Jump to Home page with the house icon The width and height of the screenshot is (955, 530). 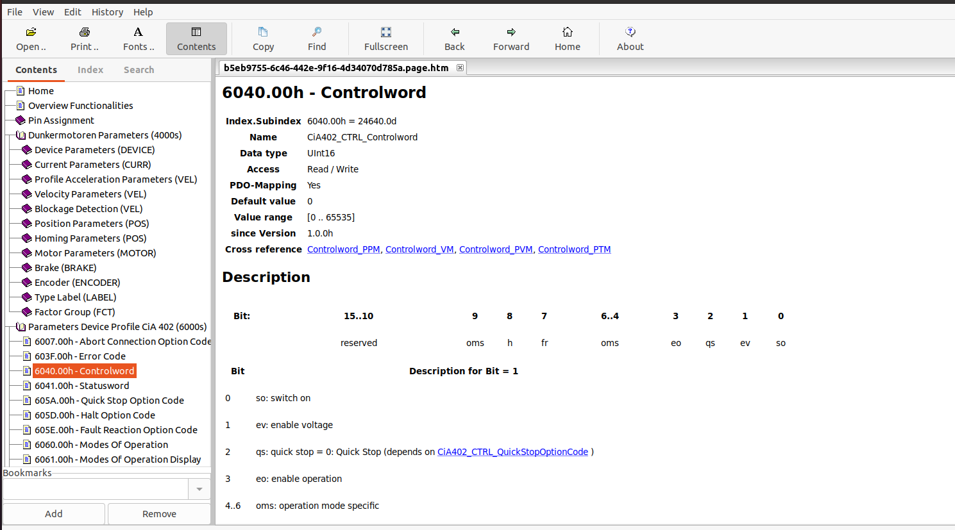567,38
